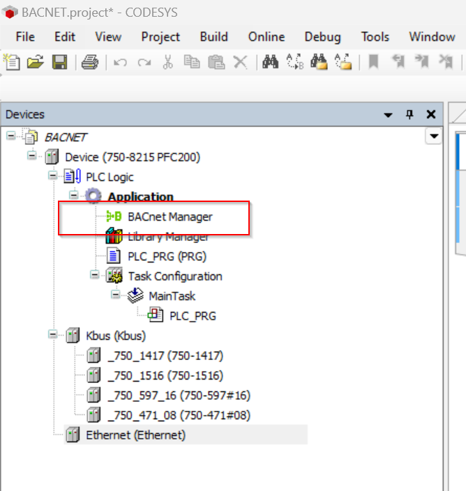Collapse the Kbus (Kbus) node
Image resolution: width=466 pixels, height=491 pixels.
coord(53,334)
